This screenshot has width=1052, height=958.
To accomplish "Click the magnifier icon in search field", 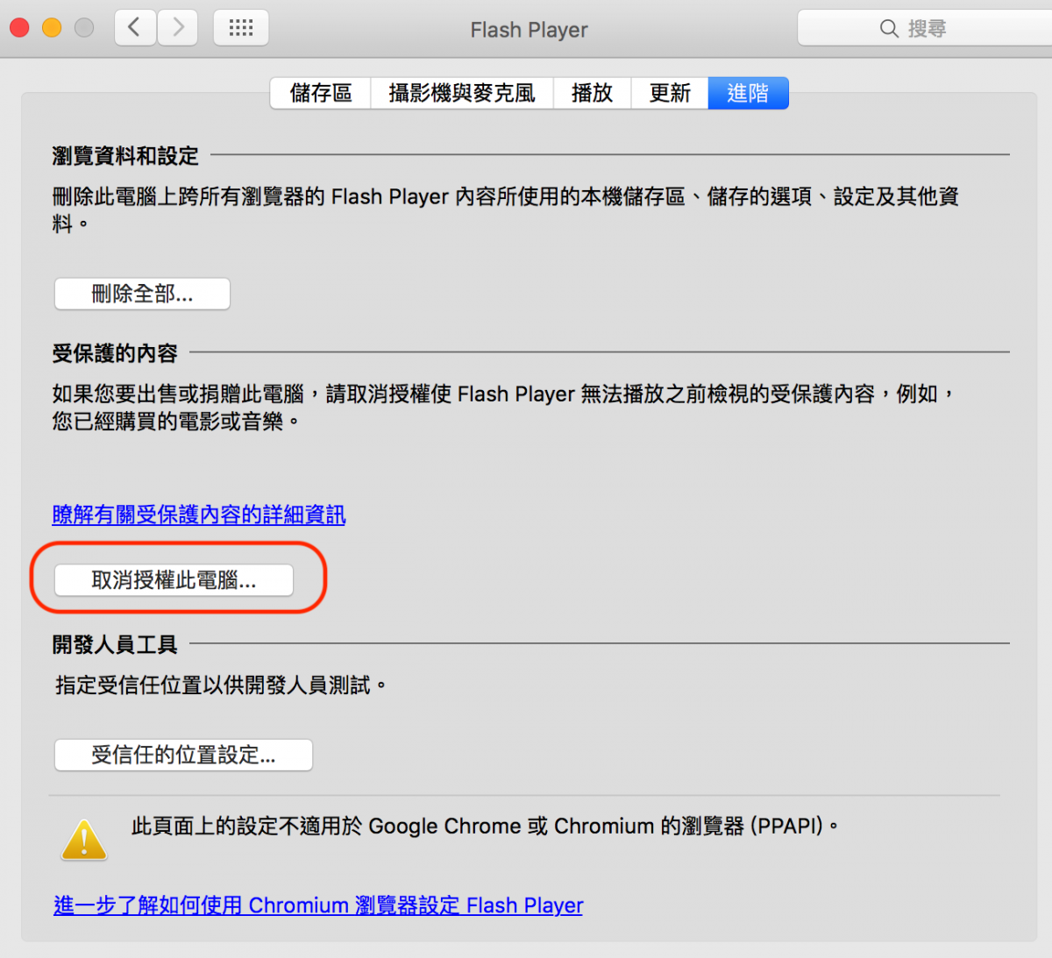I will [x=889, y=29].
